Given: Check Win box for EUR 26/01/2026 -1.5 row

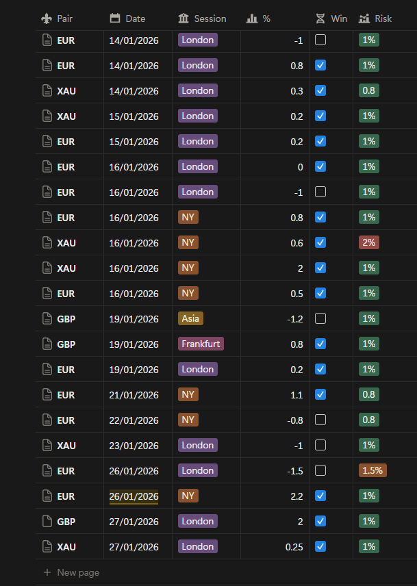Looking at the screenshot, I should pyautogui.click(x=320, y=470).
